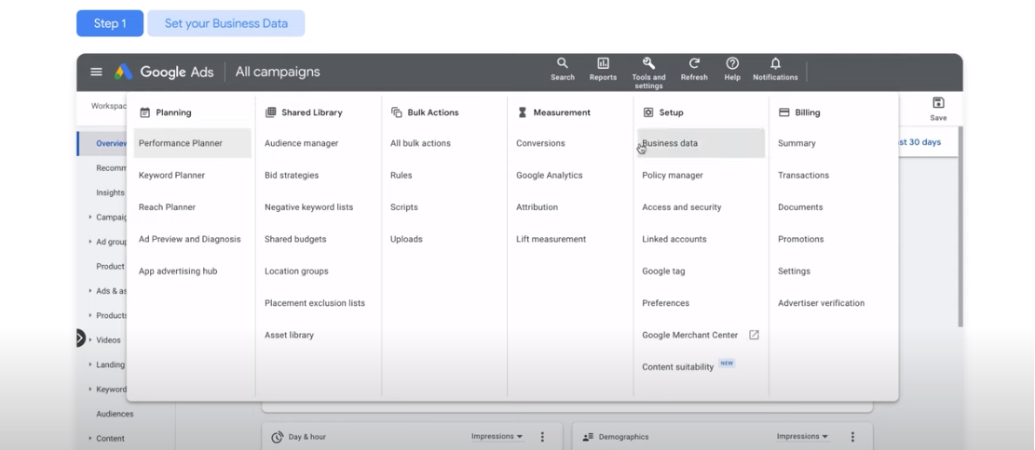Expand the Campaigns sidebar arrow
The height and width of the screenshot is (450, 1035).
point(90,217)
